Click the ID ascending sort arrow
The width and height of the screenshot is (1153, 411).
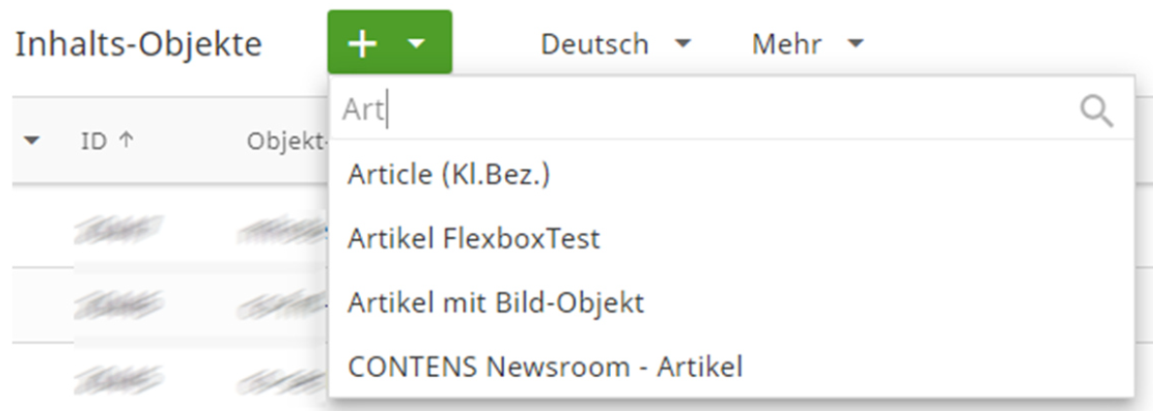click(126, 142)
